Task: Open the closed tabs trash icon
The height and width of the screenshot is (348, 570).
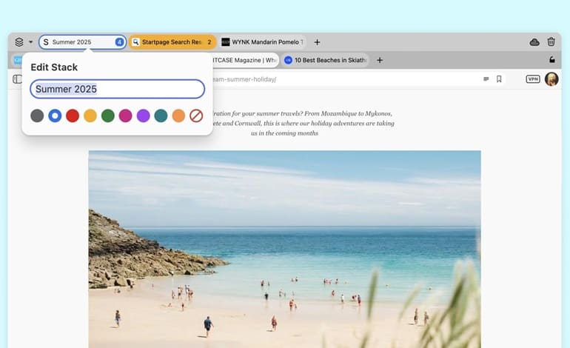Action: point(551,41)
